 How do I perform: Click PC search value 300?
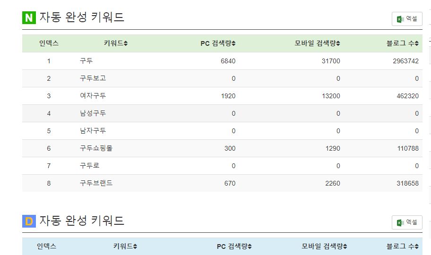230,148
